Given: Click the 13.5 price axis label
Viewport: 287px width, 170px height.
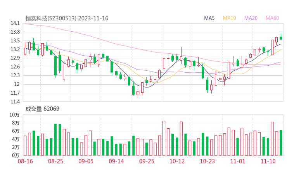Looking at the screenshot, I should point(15,41).
